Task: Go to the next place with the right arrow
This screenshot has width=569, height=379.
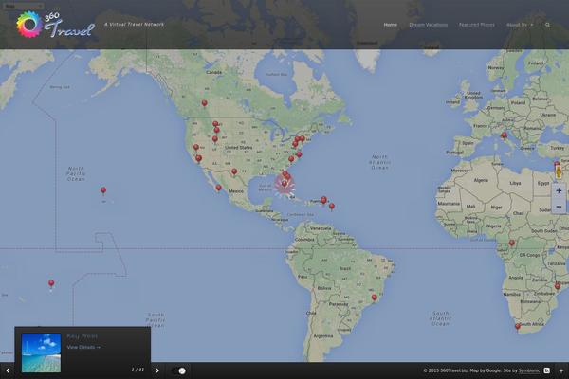Action: [x=157, y=370]
